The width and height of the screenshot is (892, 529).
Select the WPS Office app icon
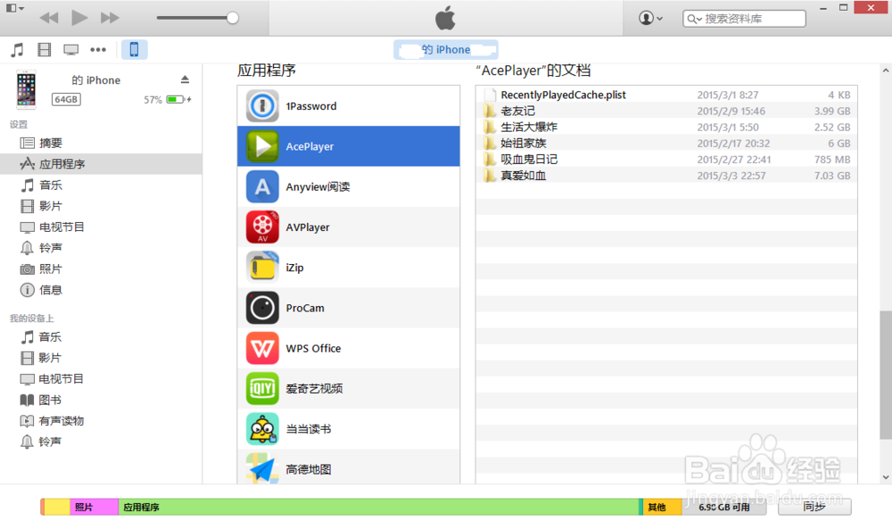click(262, 348)
